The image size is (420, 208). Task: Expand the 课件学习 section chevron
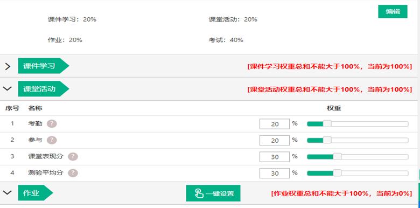pos(8,66)
